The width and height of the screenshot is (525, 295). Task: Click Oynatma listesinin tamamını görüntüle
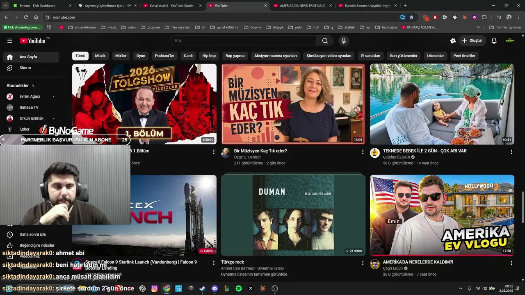pos(254,274)
